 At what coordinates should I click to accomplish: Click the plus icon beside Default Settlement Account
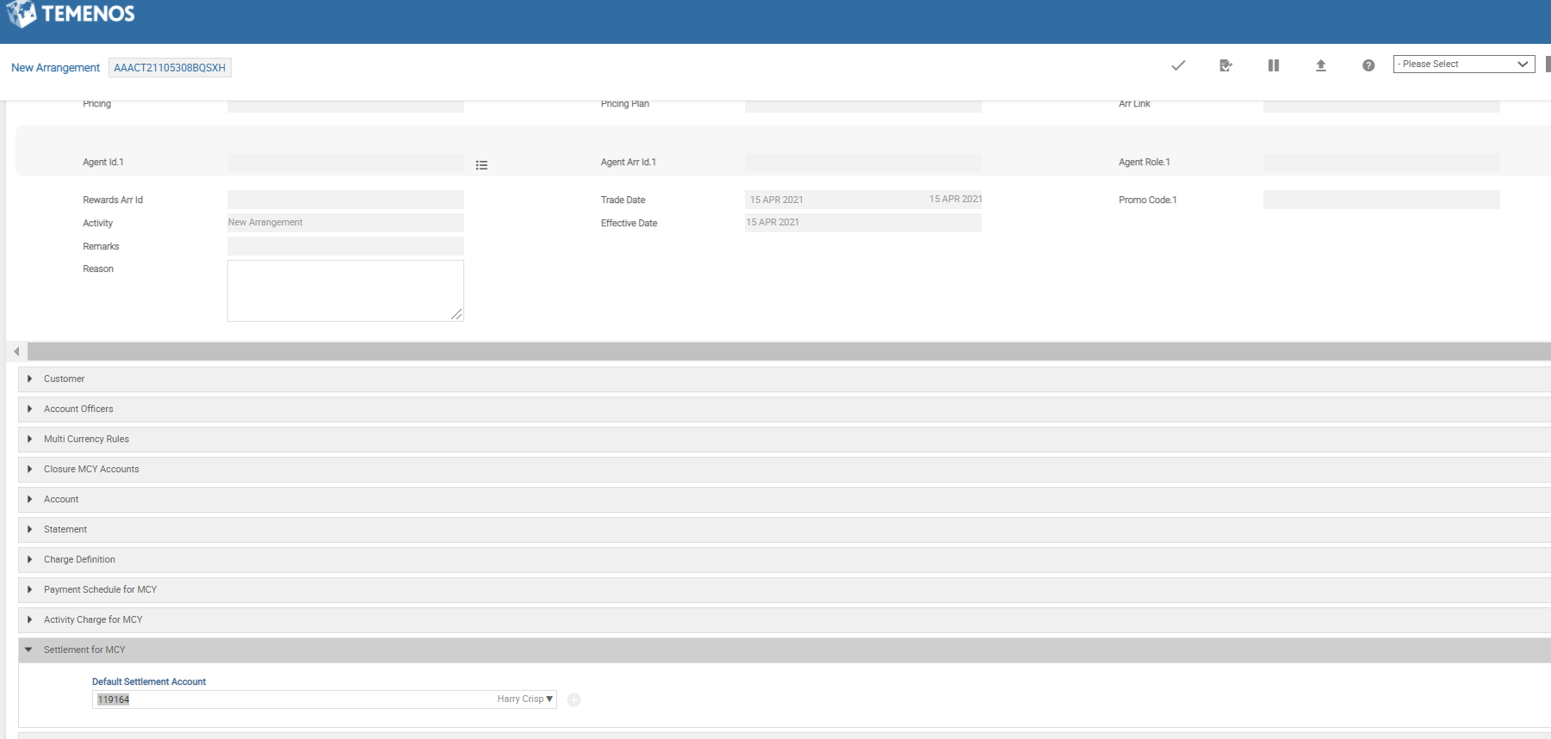(x=574, y=700)
